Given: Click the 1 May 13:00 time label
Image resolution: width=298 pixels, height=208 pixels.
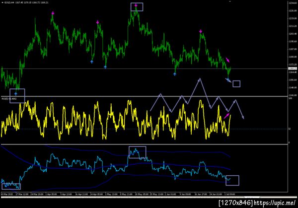Looking at the screenshot, I should point(111,194).
